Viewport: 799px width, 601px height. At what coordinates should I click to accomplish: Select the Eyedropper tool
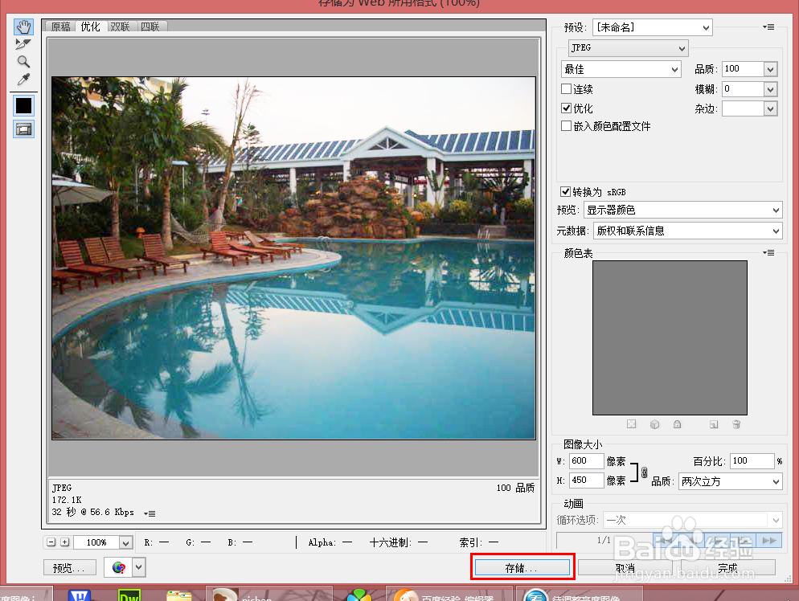click(x=23, y=79)
